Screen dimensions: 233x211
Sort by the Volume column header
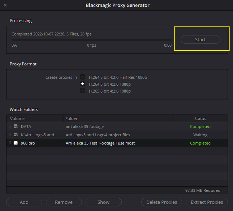pyautogui.click(x=35, y=118)
